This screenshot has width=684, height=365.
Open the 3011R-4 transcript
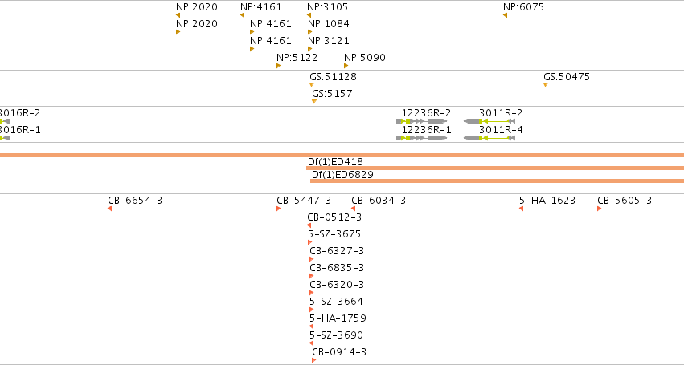click(x=489, y=138)
